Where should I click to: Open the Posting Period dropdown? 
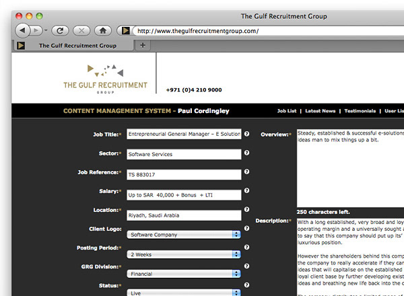184,254
